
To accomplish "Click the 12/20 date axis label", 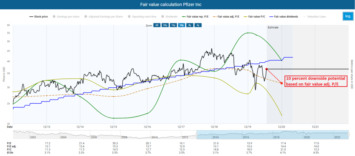I will [x=282, y=127].
